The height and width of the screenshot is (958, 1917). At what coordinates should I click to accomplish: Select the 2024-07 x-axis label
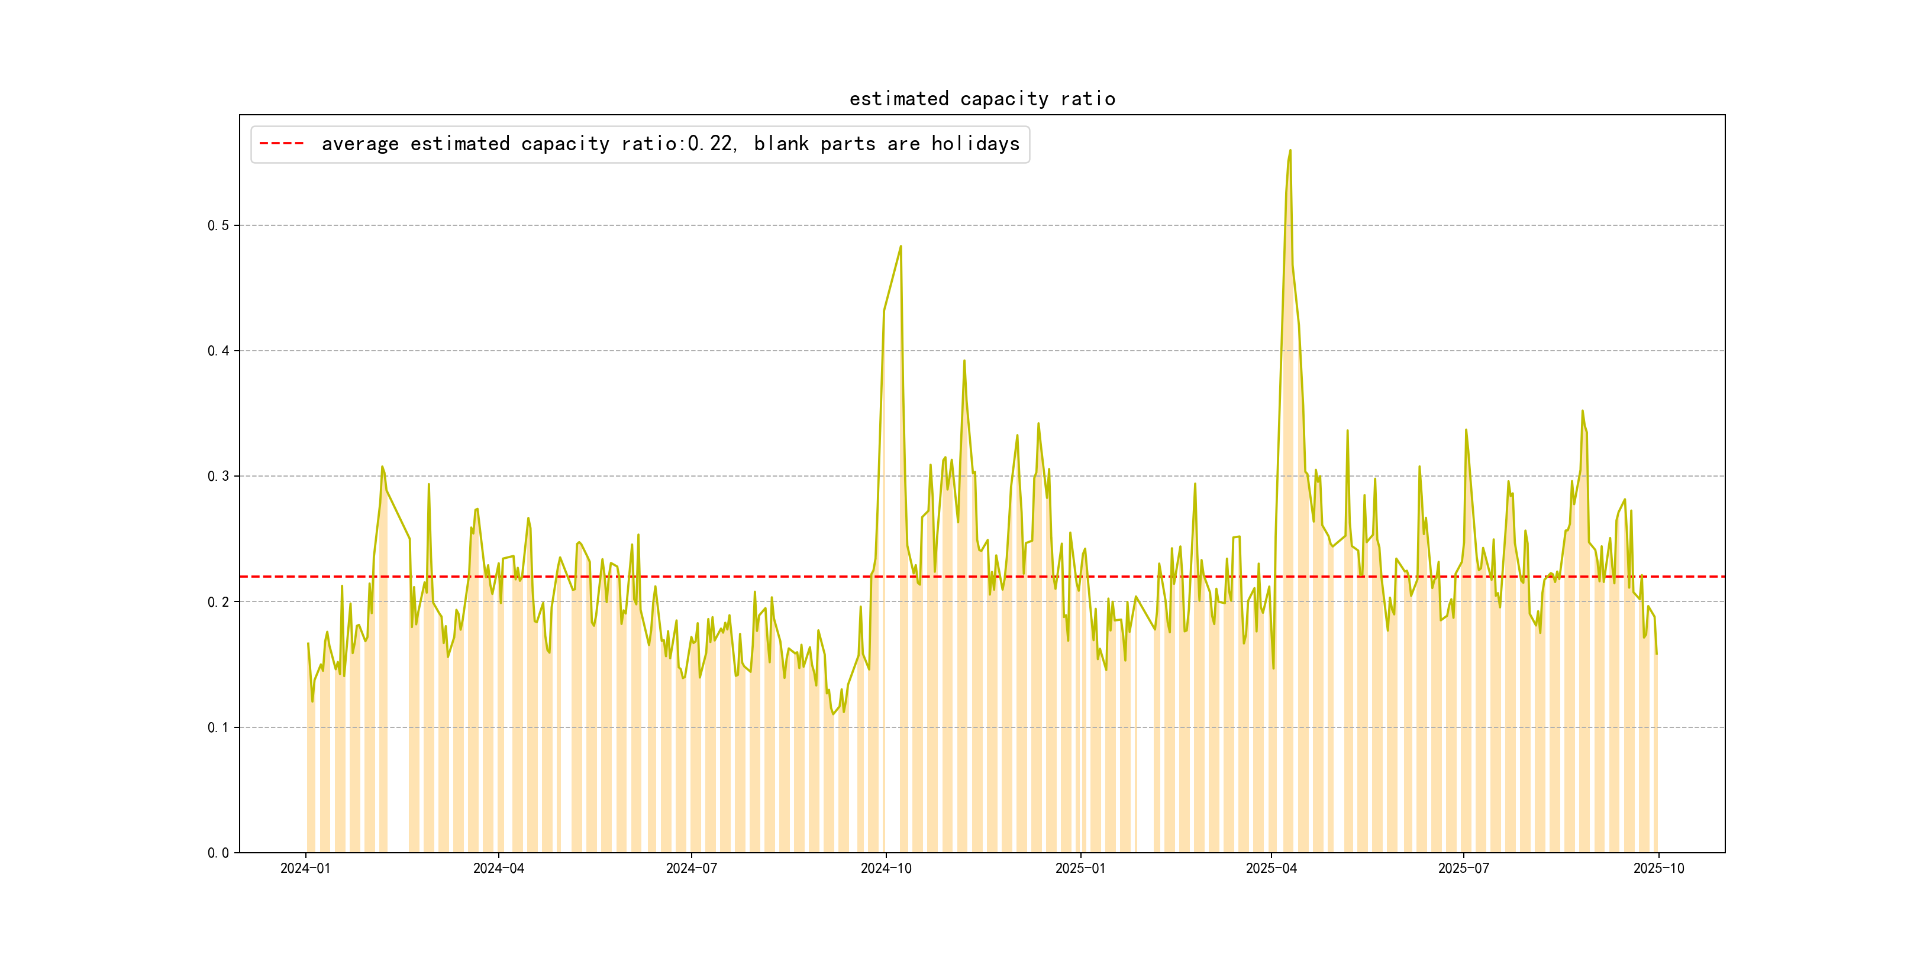pos(691,869)
